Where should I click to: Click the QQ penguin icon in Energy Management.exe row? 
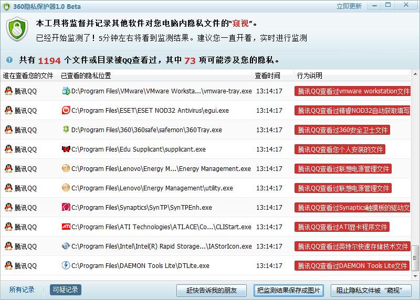tap(8, 168)
